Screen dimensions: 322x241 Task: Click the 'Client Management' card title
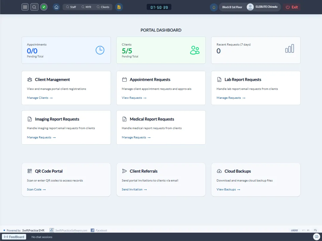tap(52, 79)
